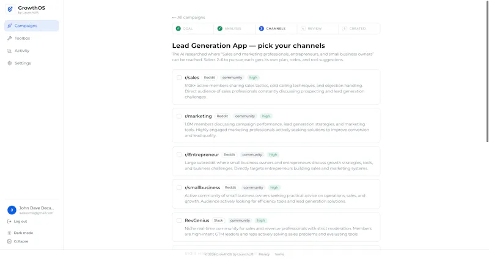
Task: Click the r/Entrepreneur channel title
Action: 202,155
